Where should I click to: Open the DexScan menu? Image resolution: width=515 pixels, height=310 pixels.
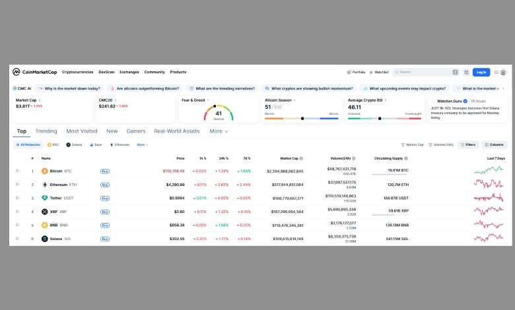[106, 72]
